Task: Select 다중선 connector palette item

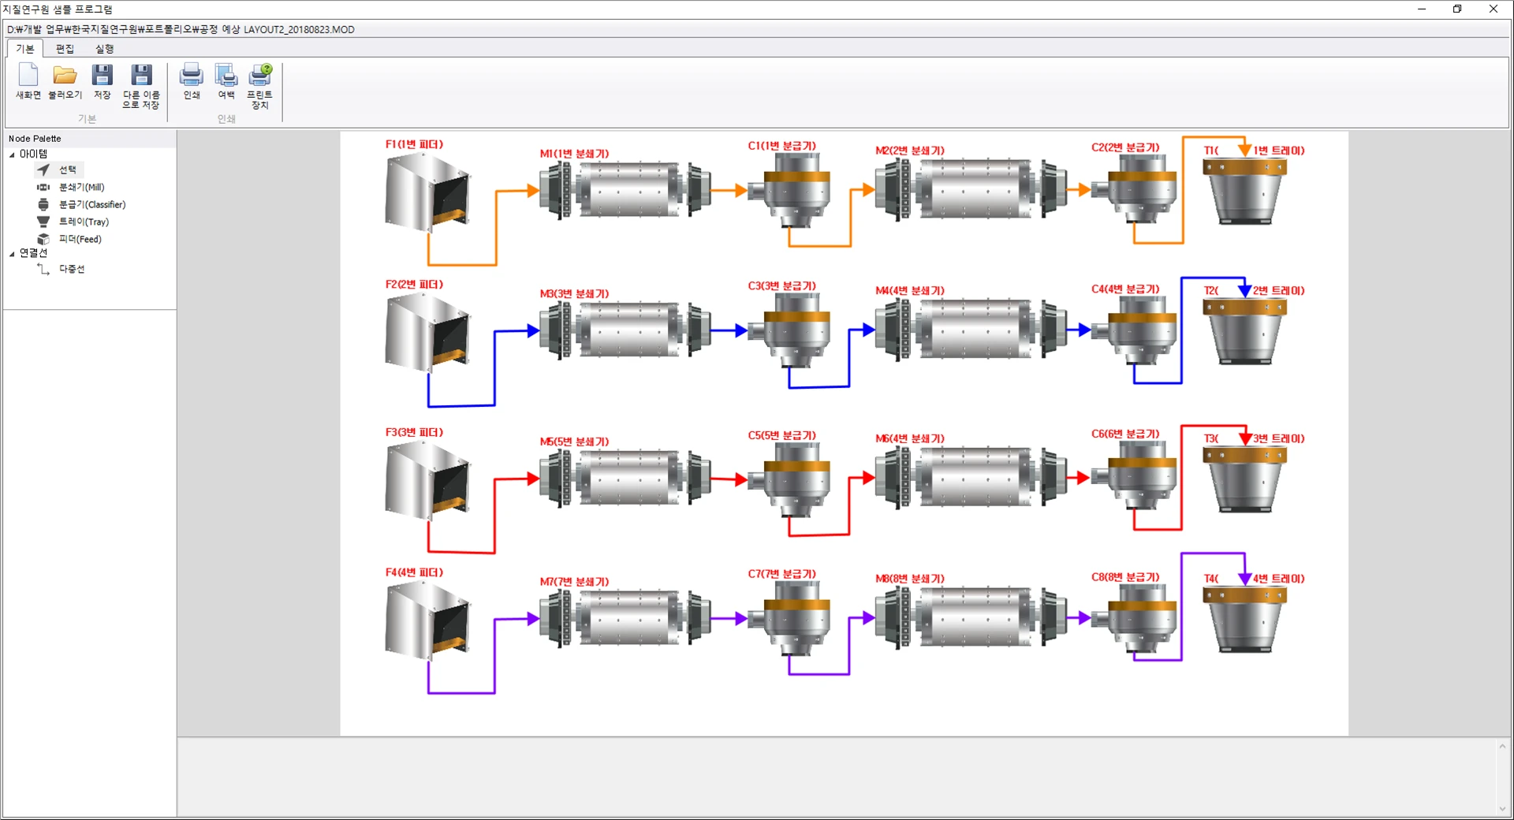Action: coord(62,269)
